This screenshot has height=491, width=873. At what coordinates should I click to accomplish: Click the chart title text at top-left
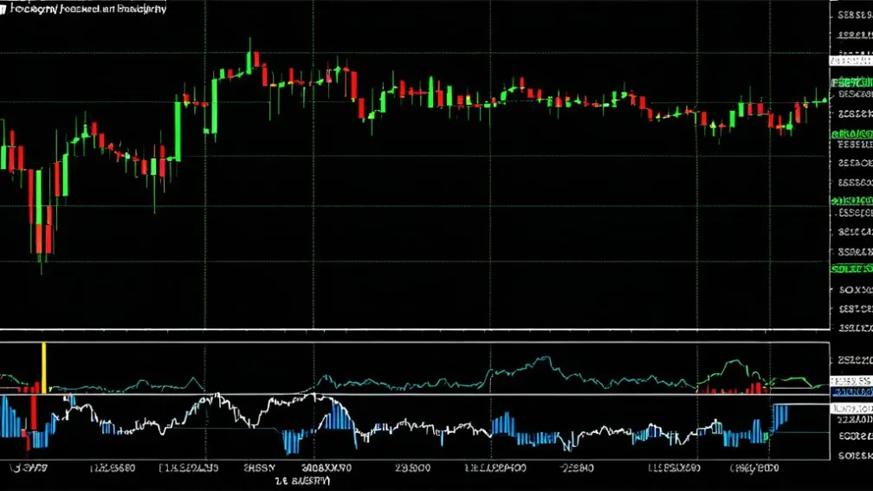87,8
